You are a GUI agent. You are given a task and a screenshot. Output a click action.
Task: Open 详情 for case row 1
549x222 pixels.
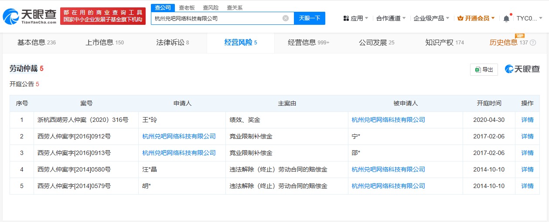pyautogui.click(x=527, y=120)
